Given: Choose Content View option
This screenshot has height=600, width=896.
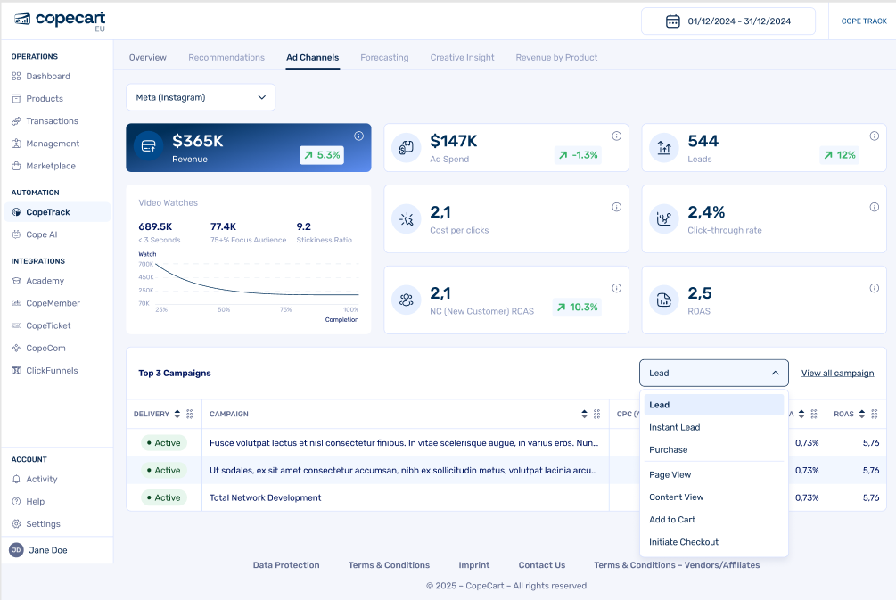Looking at the screenshot, I should pyautogui.click(x=714, y=497).
